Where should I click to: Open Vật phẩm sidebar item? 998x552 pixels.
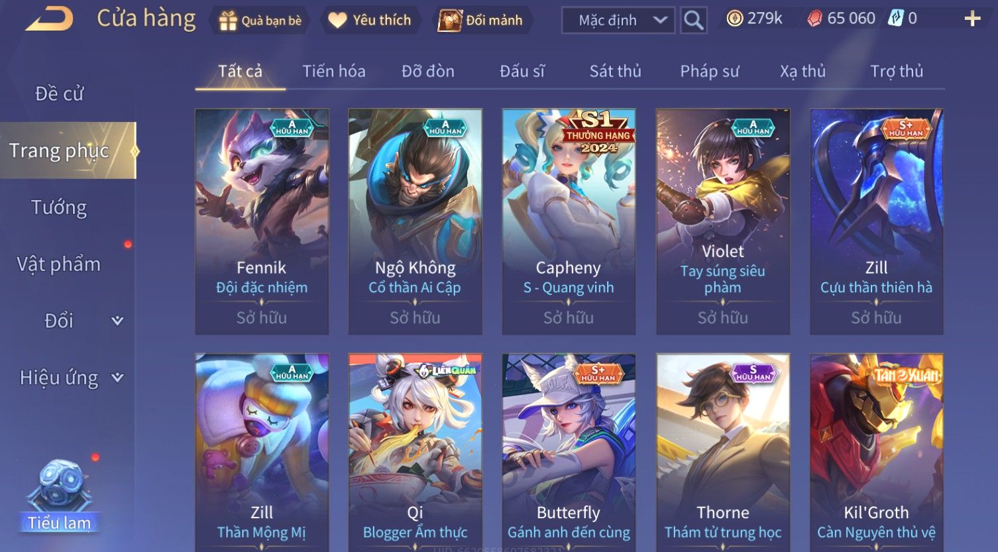pyautogui.click(x=59, y=264)
